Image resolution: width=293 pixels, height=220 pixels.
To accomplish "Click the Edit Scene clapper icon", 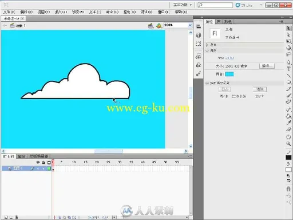I will click(151, 25).
